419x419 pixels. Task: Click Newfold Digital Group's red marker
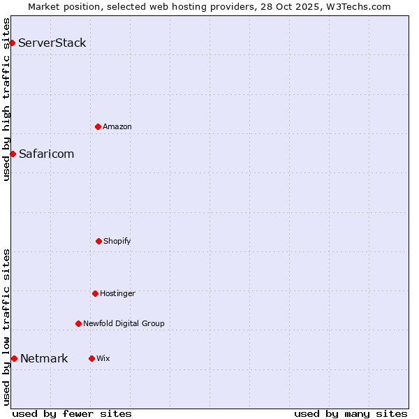(78, 323)
